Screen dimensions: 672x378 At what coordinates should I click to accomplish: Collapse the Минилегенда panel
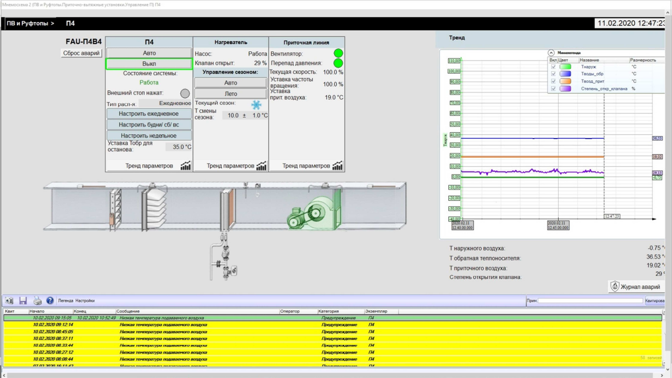[551, 53]
